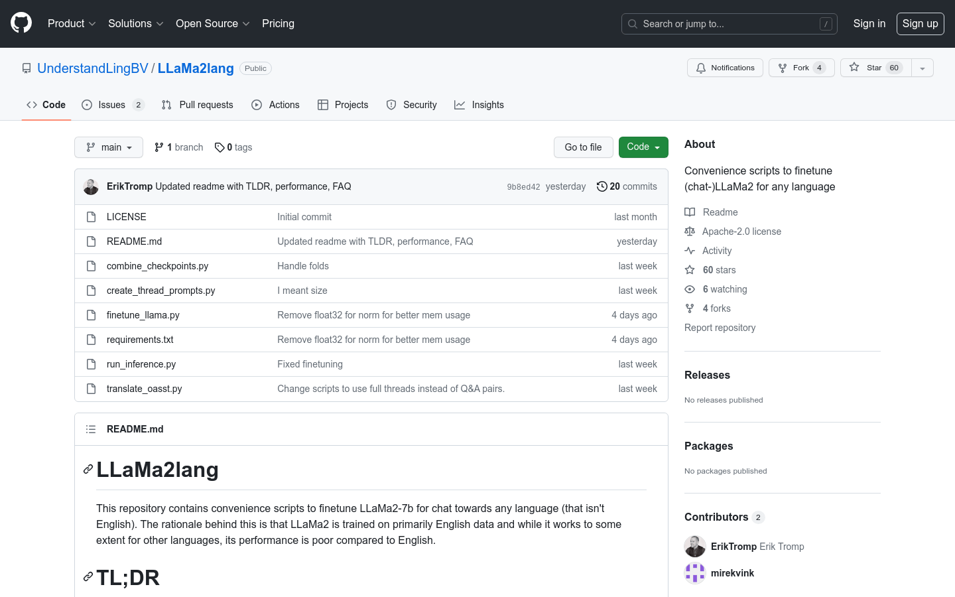Screen dimensions: 955x597
Task: Fork the repository using the Fork button
Action: click(x=801, y=68)
